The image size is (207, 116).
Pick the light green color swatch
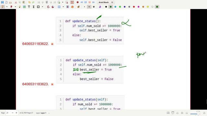point(120,7)
